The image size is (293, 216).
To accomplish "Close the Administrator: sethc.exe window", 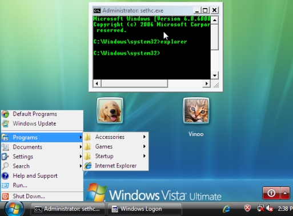I will tap(214, 10).
